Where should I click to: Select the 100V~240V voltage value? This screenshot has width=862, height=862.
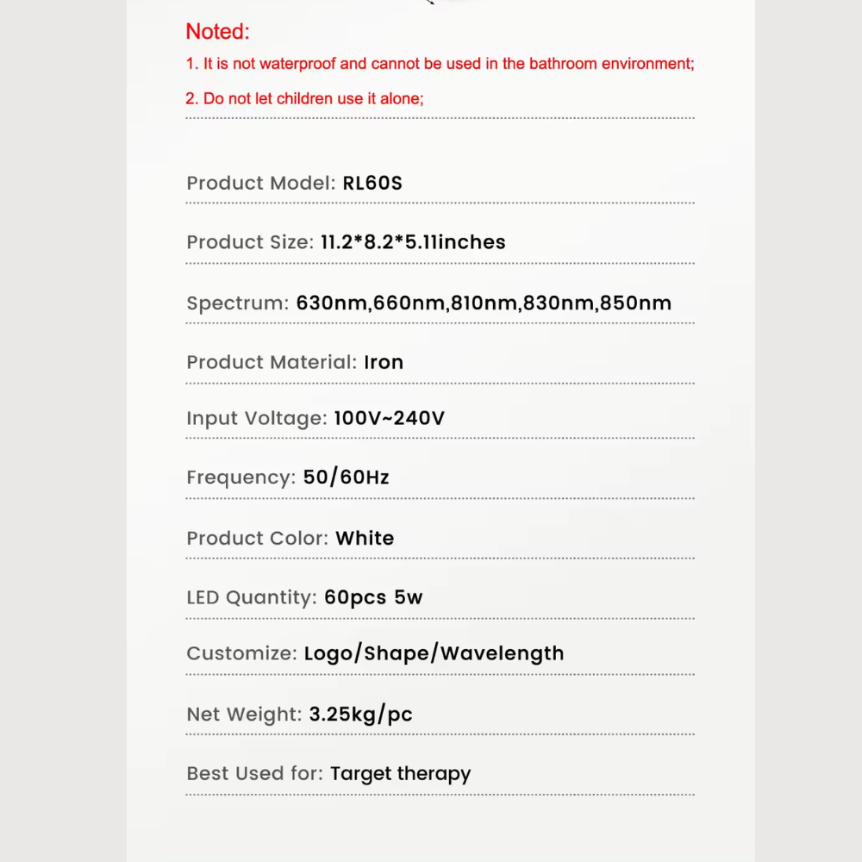pos(390,419)
